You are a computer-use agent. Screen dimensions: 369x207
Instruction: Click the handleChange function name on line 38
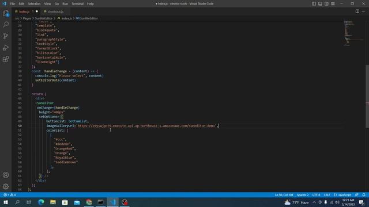pos(55,71)
